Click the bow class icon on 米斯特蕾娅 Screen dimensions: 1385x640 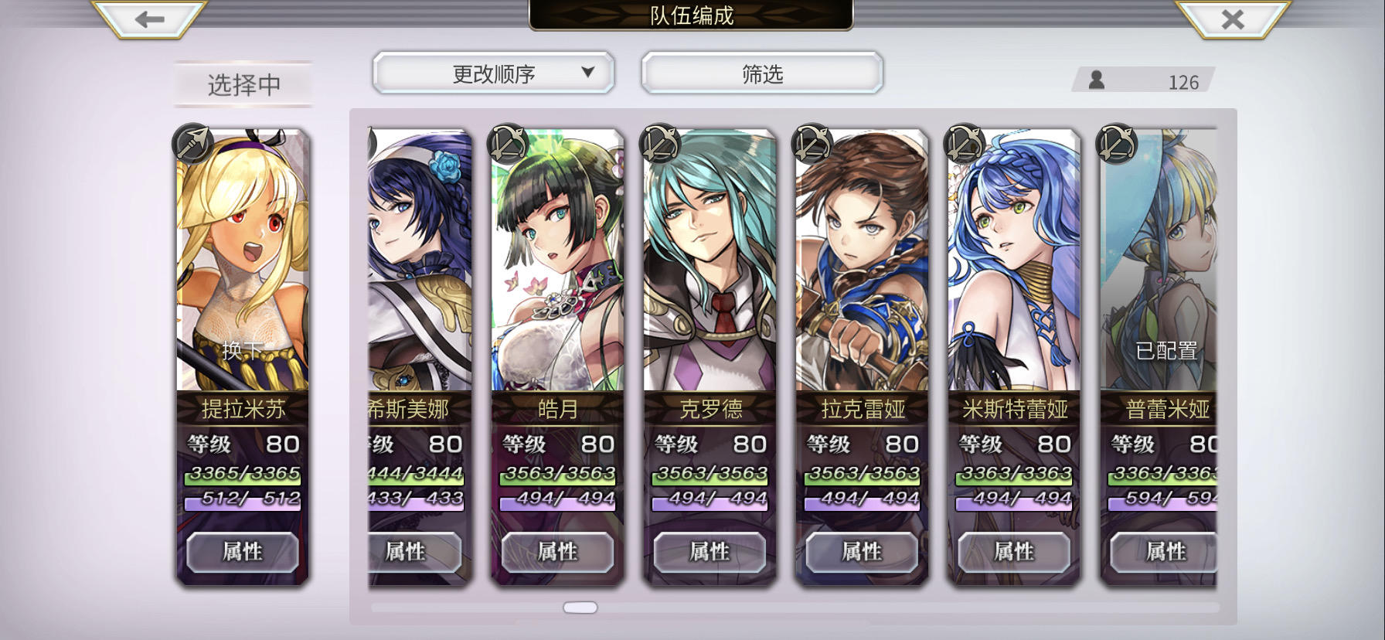(965, 143)
